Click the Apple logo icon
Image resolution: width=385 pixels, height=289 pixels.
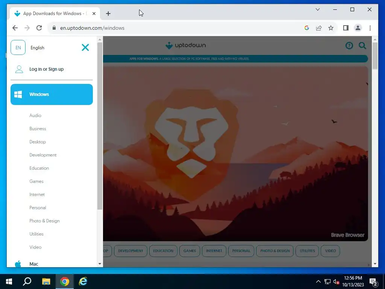pos(18,264)
